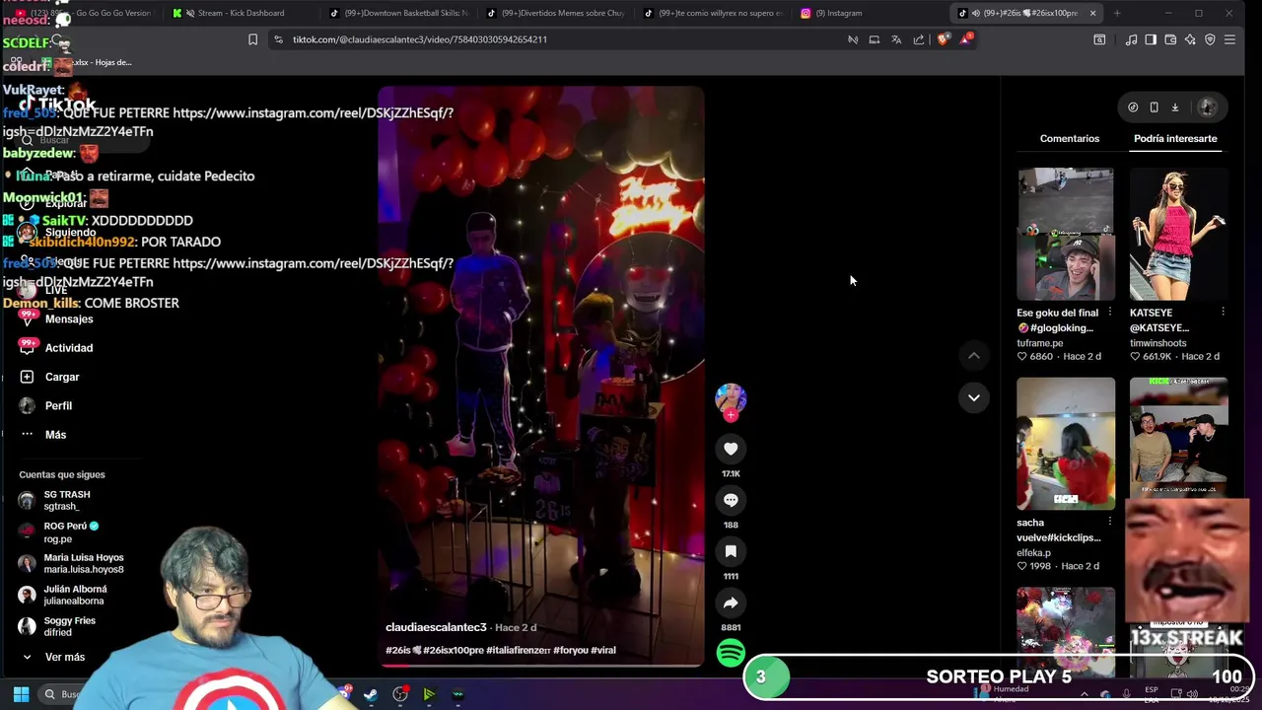Click the TikTok coins icon in top pill
Viewport: 1262px width, 710px height.
1133,107
